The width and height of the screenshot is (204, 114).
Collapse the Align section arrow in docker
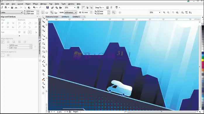coord(19,36)
